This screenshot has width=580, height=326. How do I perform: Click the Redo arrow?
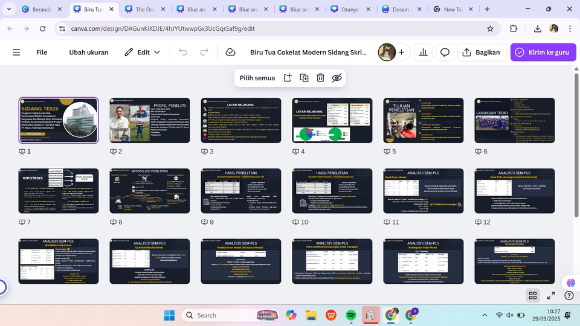[x=204, y=52]
